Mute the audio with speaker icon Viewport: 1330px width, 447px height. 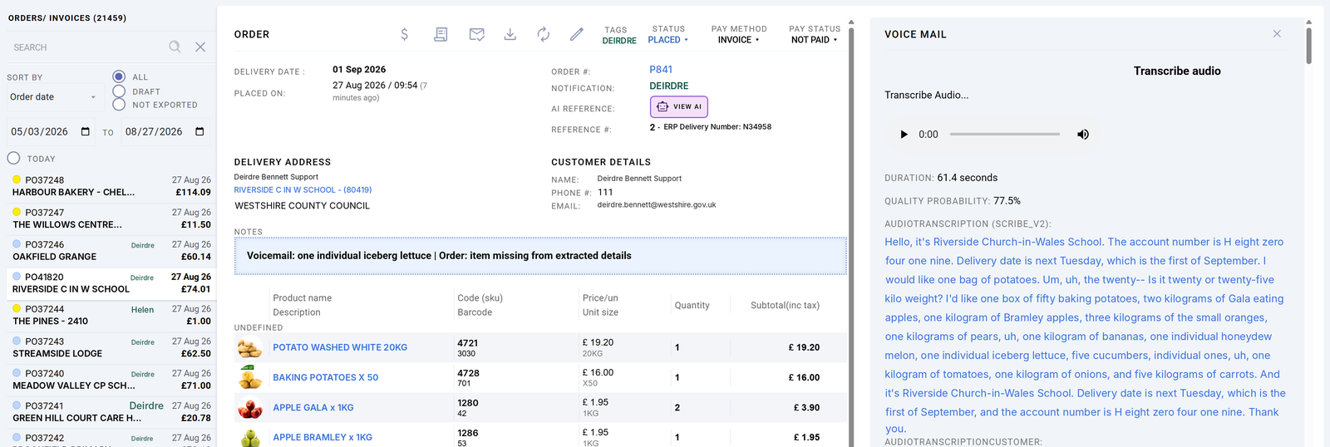click(x=1083, y=134)
